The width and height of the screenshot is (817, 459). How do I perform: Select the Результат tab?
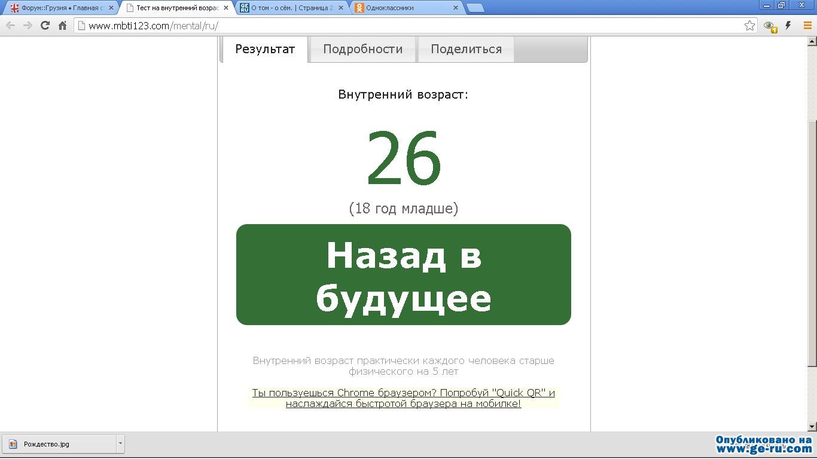click(x=265, y=49)
